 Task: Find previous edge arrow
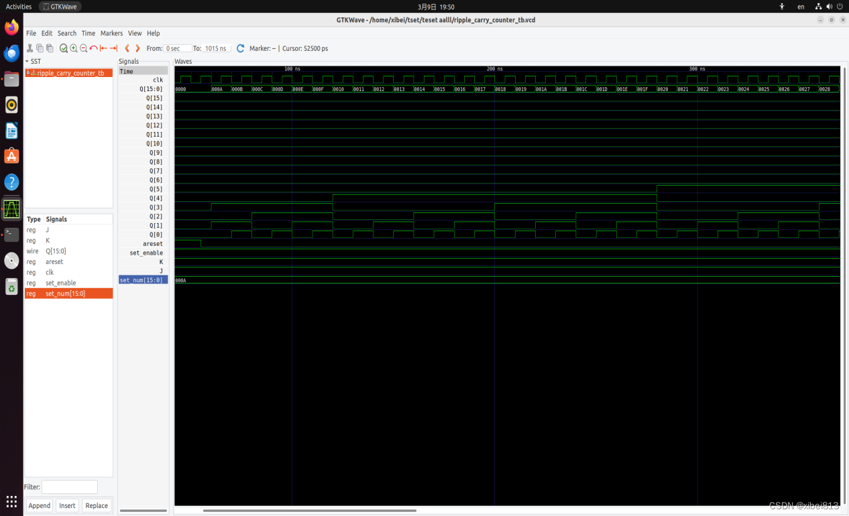pos(127,48)
